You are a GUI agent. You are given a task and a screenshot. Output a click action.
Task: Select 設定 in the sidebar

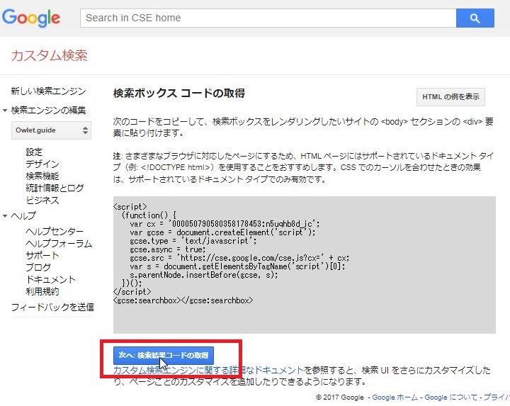pos(34,152)
